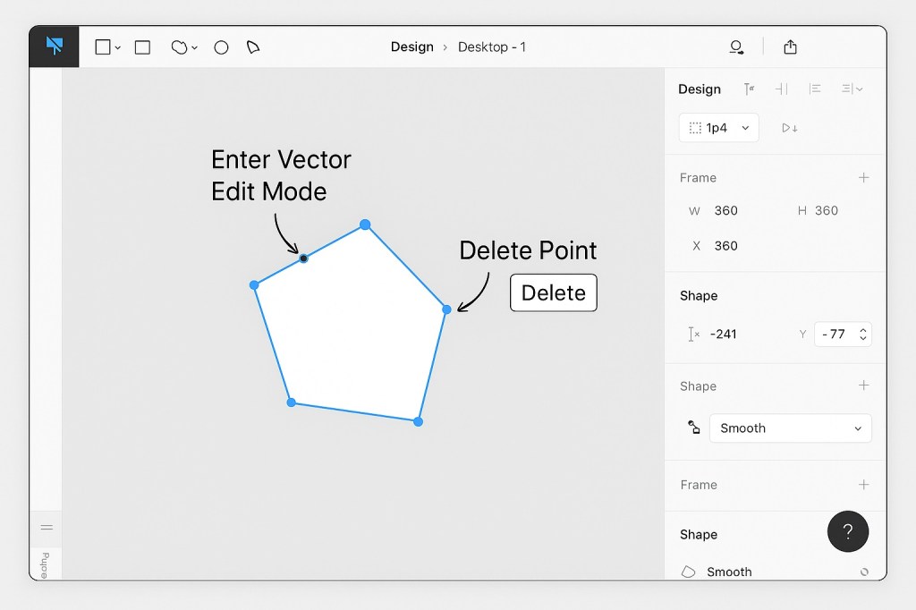
Task: Select the Frame tool
Action: (101, 47)
